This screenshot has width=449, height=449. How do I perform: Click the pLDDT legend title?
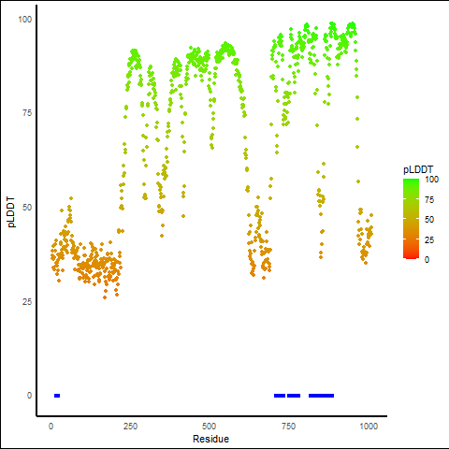(x=418, y=169)
